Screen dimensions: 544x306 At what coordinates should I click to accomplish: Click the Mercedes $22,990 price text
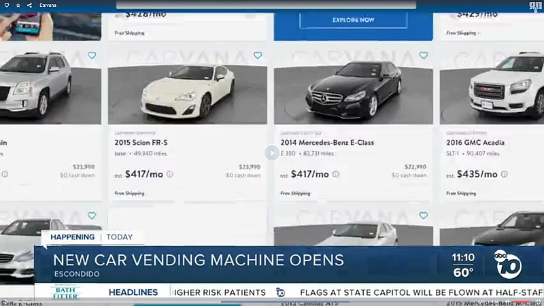(x=415, y=167)
